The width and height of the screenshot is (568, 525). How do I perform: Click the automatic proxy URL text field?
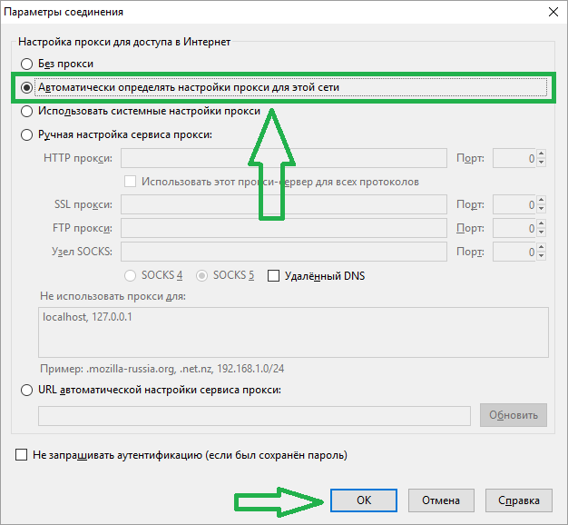tap(254, 415)
